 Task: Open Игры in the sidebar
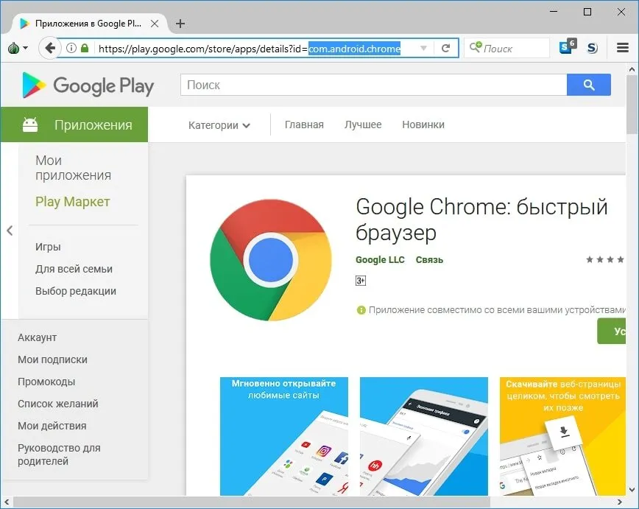pos(48,247)
